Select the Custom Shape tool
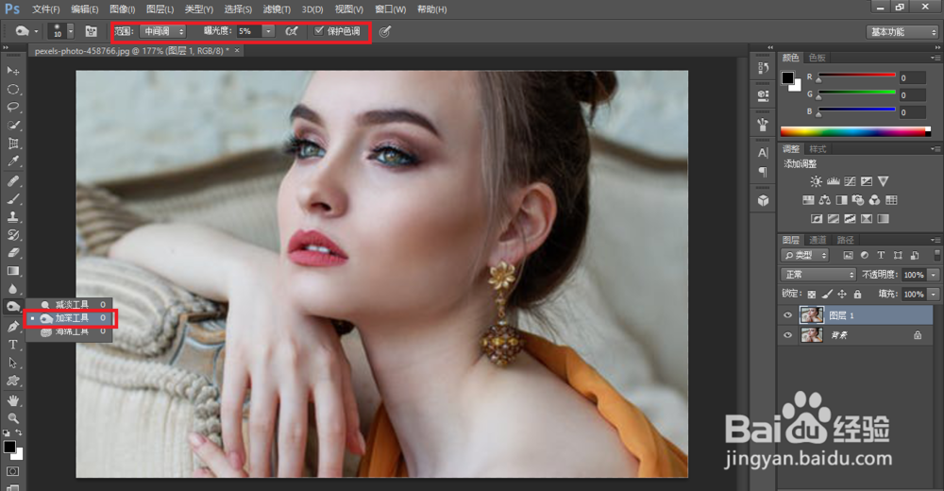Image resolution: width=944 pixels, height=491 pixels. pyautogui.click(x=12, y=381)
